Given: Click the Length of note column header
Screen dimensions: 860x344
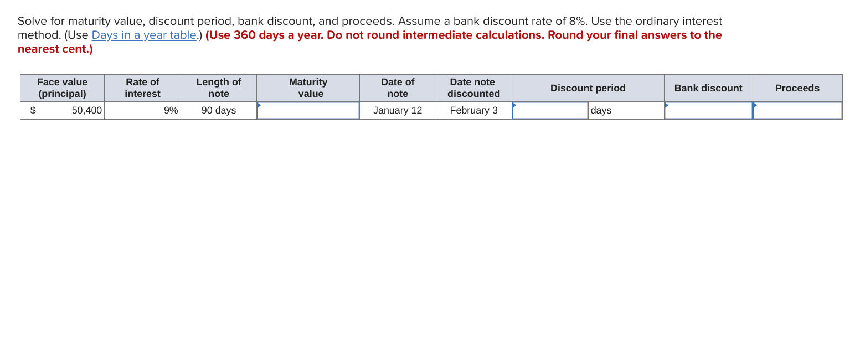Looking at the screenshot, I should [x=218, y=88].
